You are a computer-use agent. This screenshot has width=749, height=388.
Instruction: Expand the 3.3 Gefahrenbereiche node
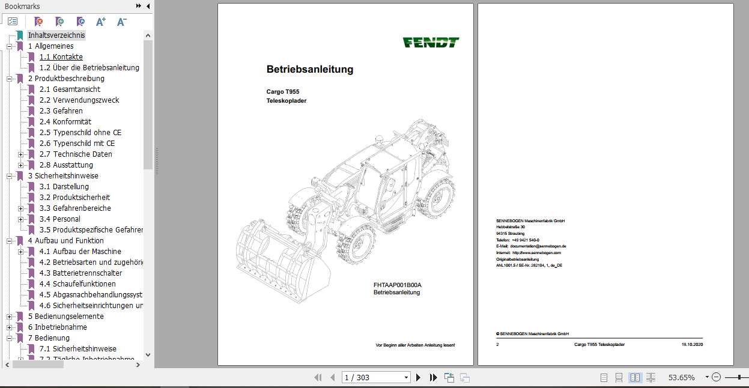click(21, 208)
